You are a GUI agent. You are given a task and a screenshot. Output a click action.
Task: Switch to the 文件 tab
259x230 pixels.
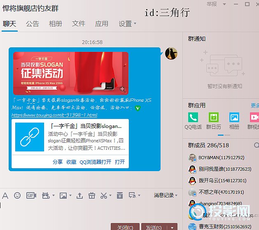pyautogui.click(x=78, y=24)
